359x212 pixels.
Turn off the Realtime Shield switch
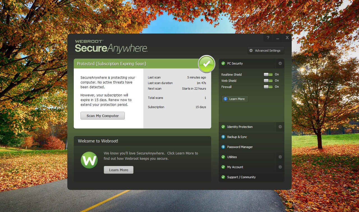(x=268, y=75)
